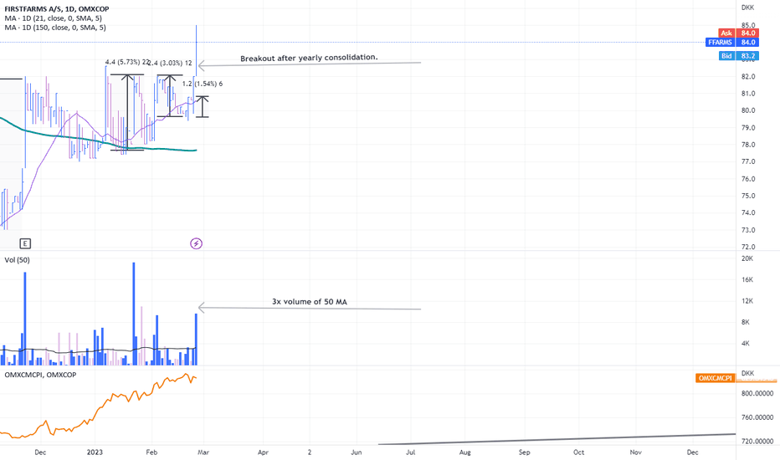Click the 85.0 price axis value

[748, 25]
